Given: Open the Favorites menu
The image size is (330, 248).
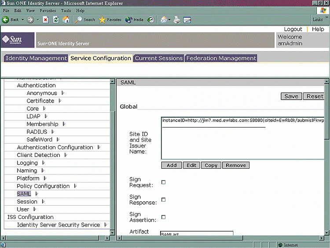Looking at the screenshot, I should pyautogui.click(x=48, y=11).
